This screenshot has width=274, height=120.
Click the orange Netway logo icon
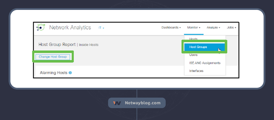point(117,103)
